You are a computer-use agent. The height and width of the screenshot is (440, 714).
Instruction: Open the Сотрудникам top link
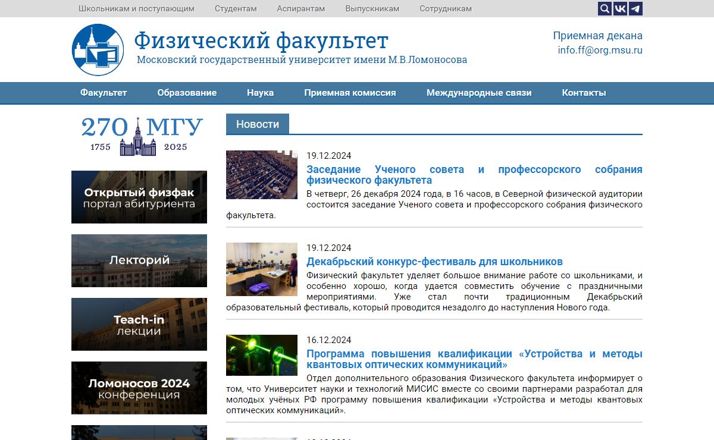click(x=446, y=8)
